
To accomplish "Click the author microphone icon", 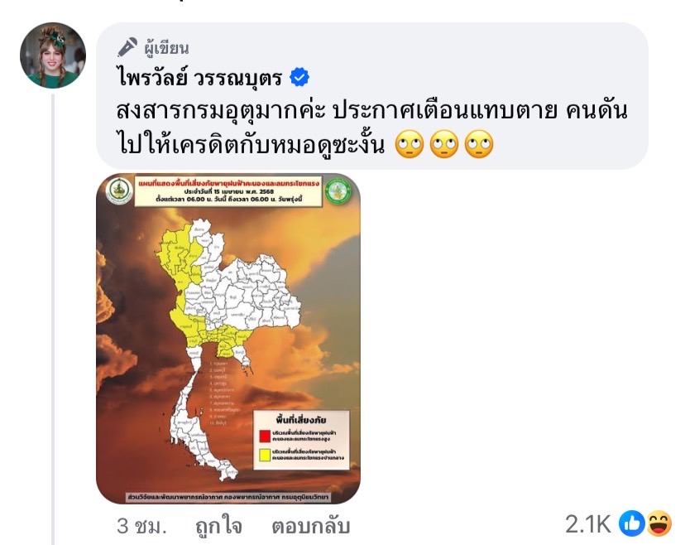I will (x=127, y=47).
